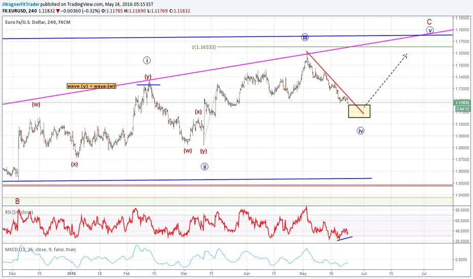Click the 2016 label on the time axis

click(72, 273)
